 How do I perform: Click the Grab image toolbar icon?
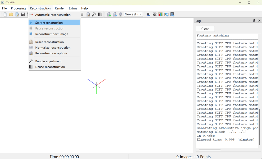[166, 14]
